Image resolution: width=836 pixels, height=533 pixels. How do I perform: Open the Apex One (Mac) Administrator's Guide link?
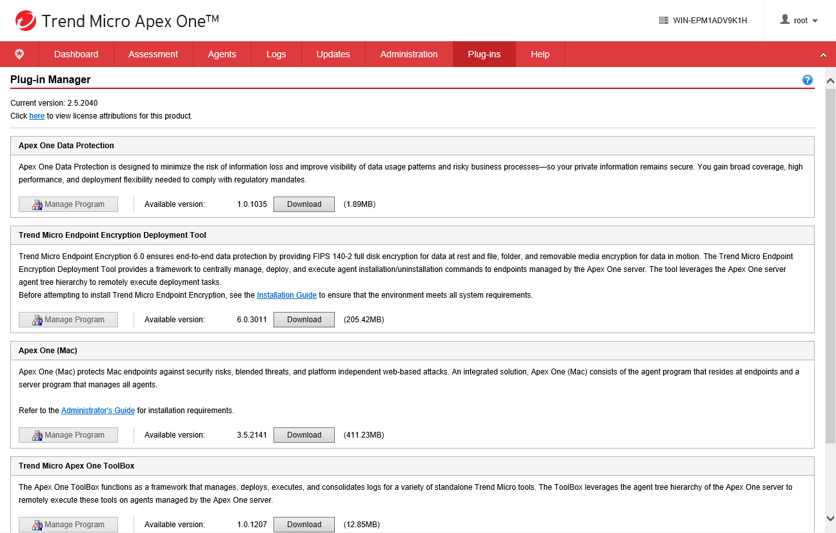point(98,411)
